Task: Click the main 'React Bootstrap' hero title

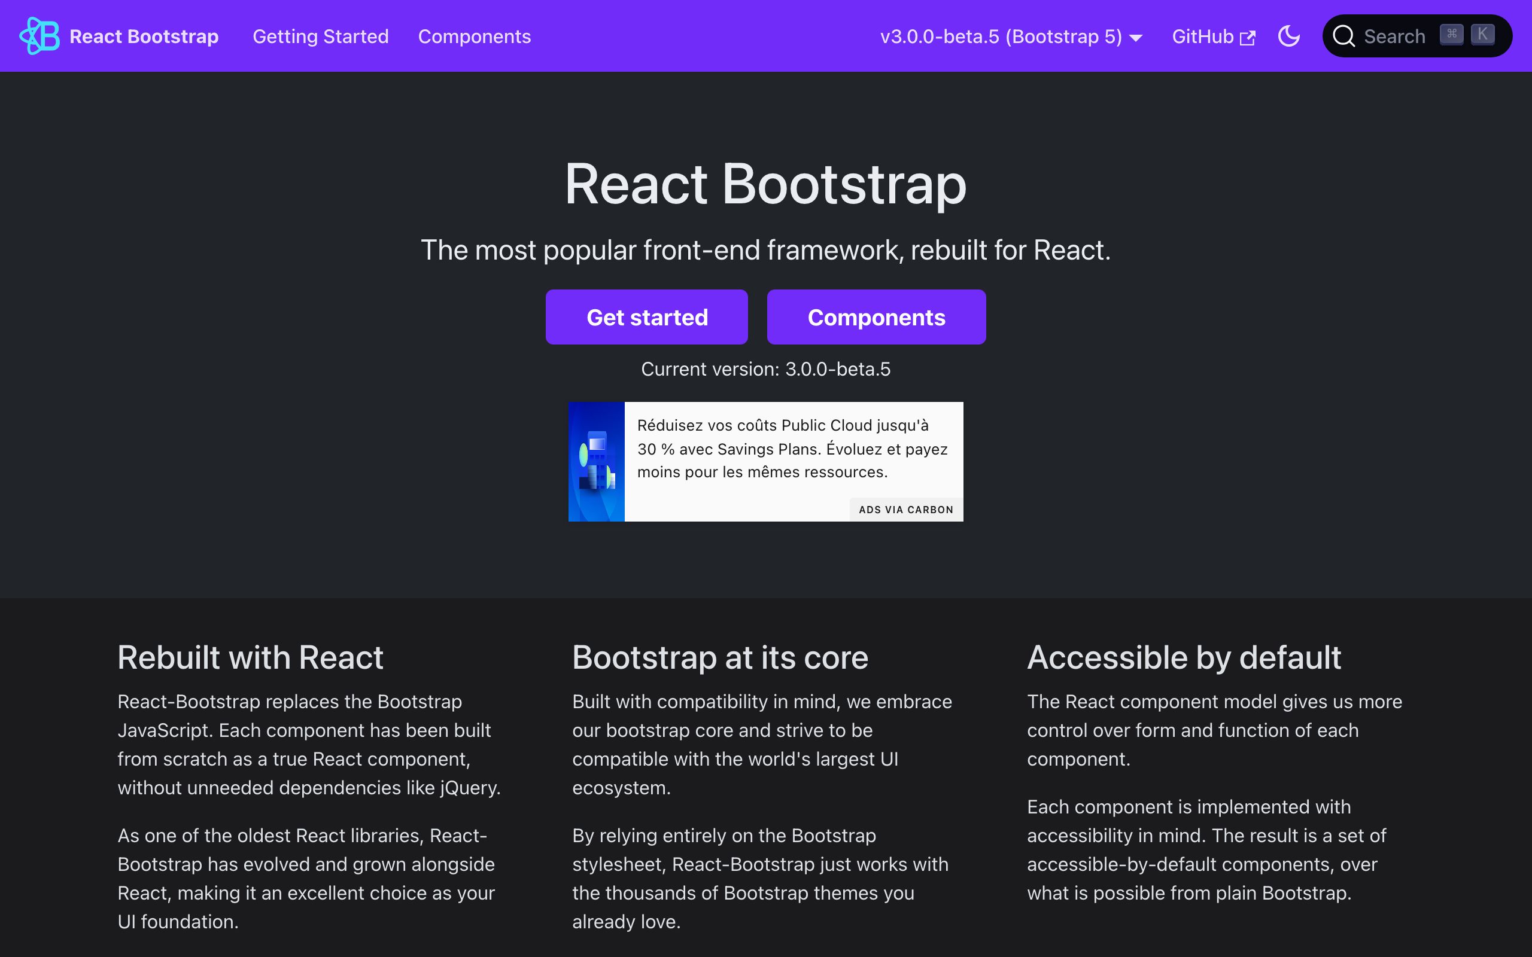Action: point(765,184)
